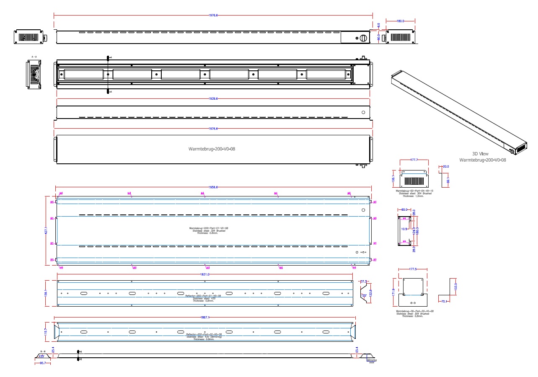Click the 1939.6 length dimension label
The width and height of the screenshot is (538, 377).
213,99
